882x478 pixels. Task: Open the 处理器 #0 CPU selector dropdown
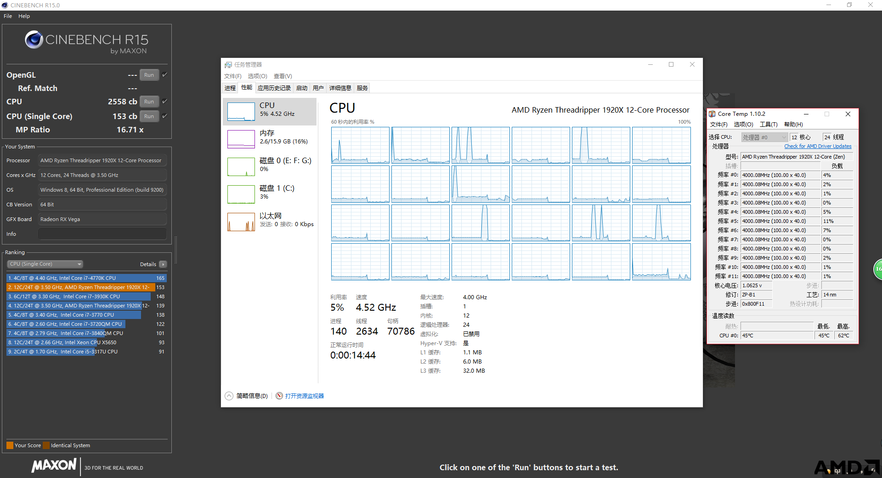(764, 137)
